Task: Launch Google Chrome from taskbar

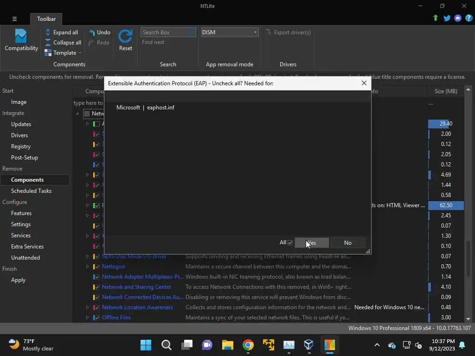Action: pyautogui.click(x=248, y=345)
